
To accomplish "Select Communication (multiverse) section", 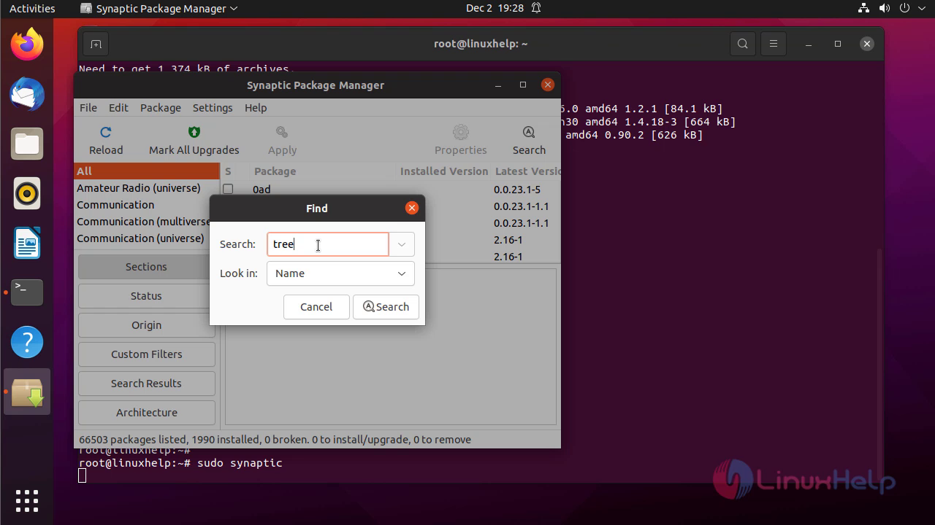I will (142, 222).
